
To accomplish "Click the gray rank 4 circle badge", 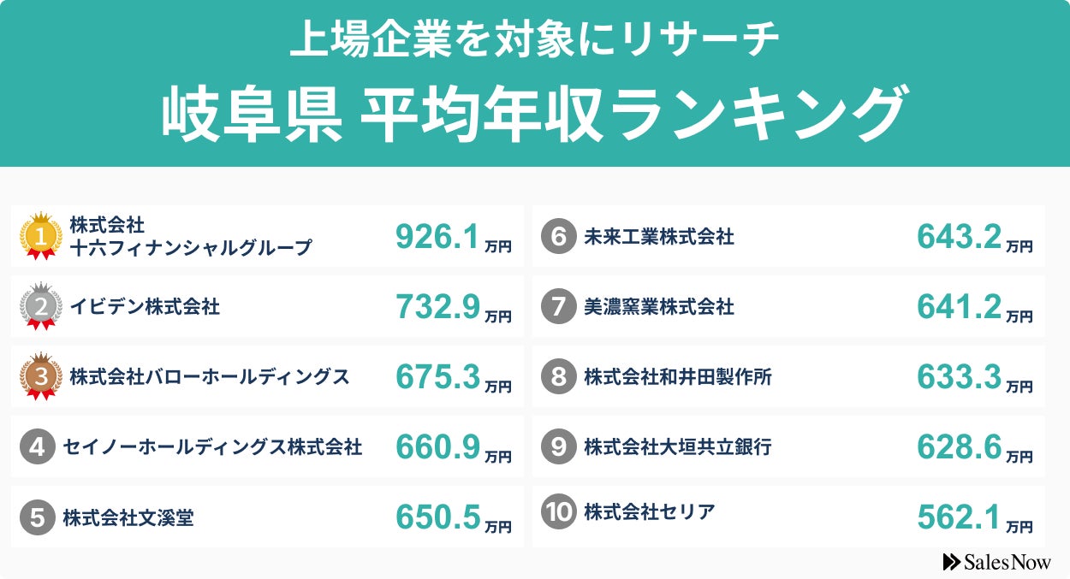I will (37, 447).
